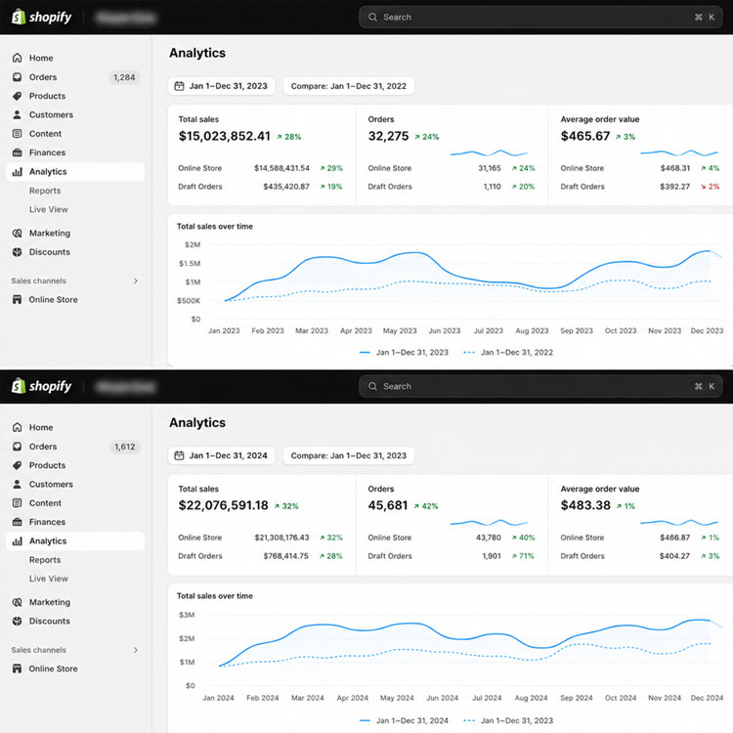Click the 32,275 orders total
Image resolution: width=733 pixels, height=733 pixels.
(388, 136)
